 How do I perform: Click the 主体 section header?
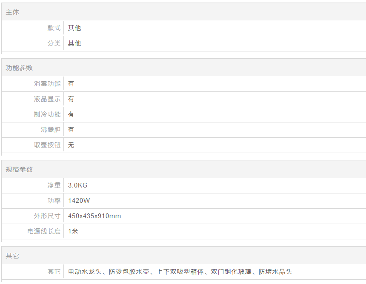tap(12, 12)
